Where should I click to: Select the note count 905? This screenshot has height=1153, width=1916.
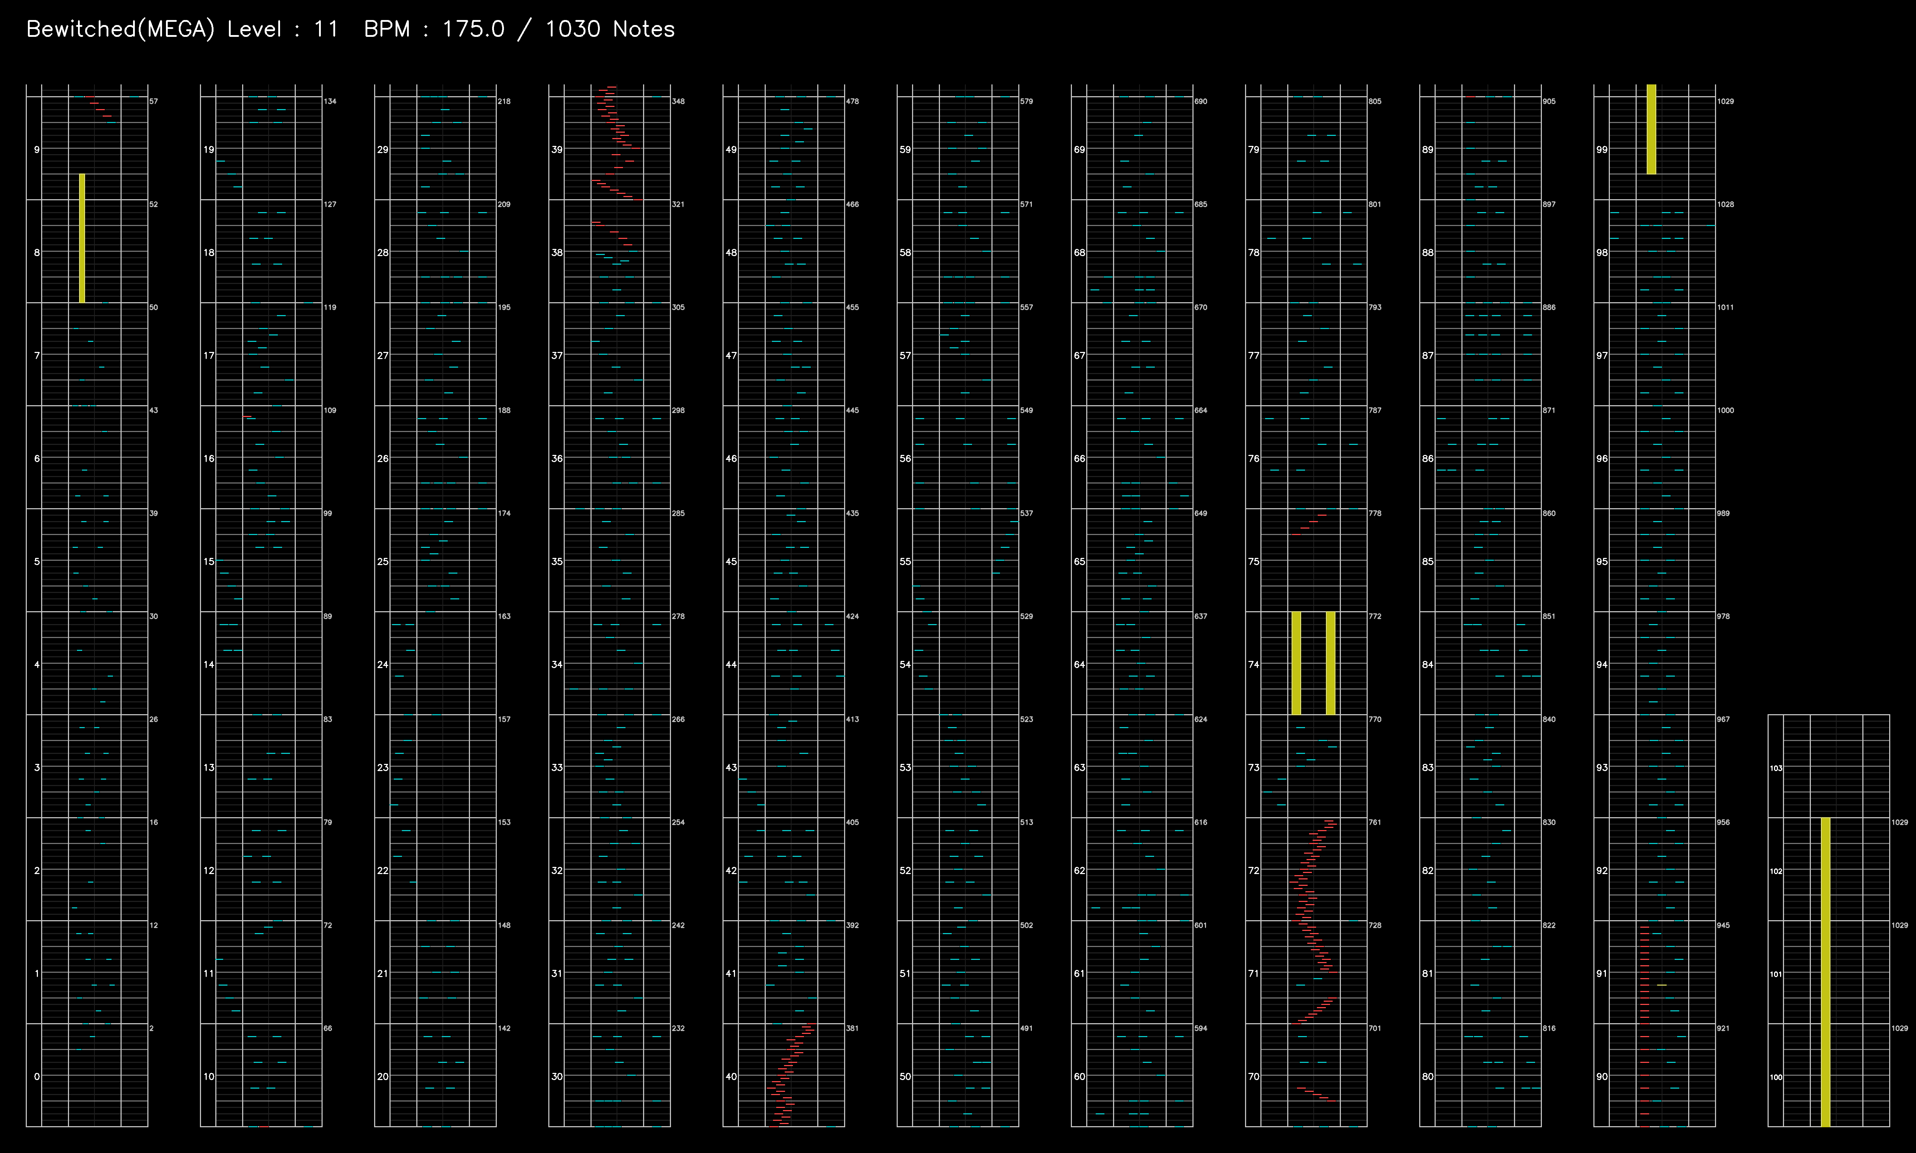tap(1549, 101)
